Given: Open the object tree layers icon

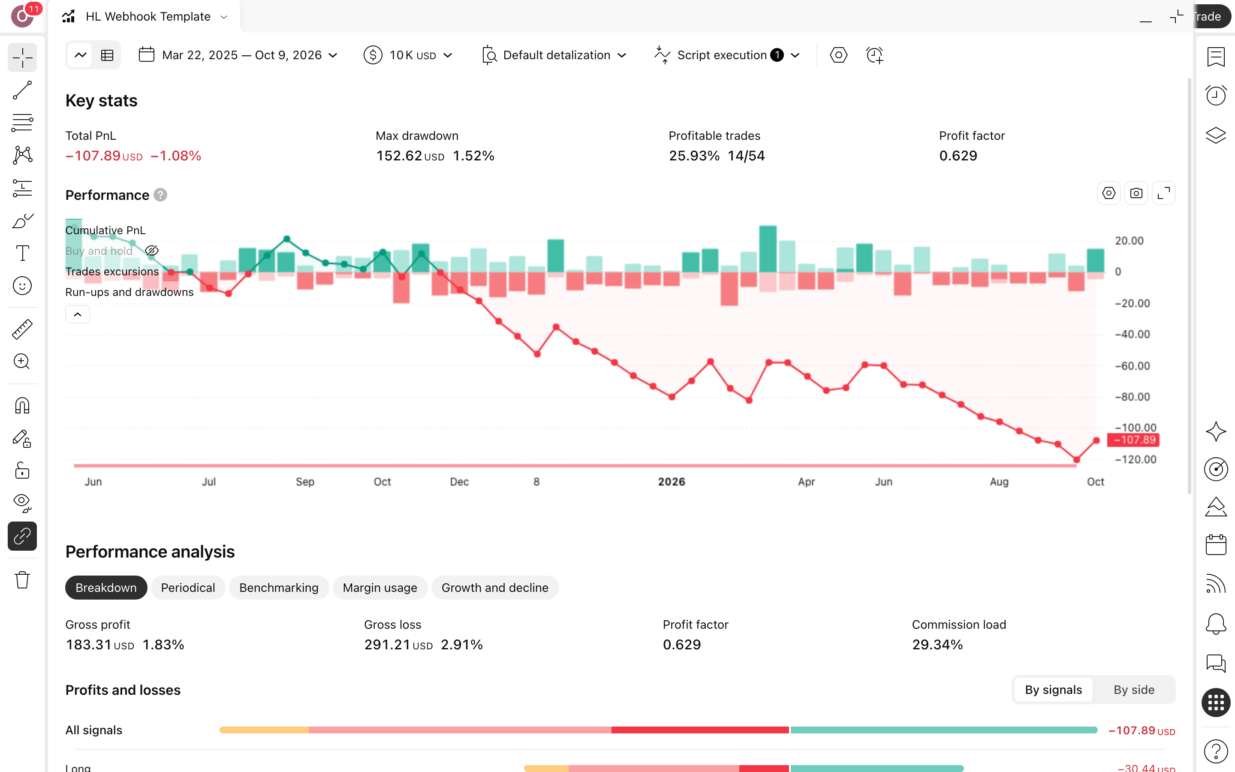Looking at the screenshot, I should [x=1216, y=135].
